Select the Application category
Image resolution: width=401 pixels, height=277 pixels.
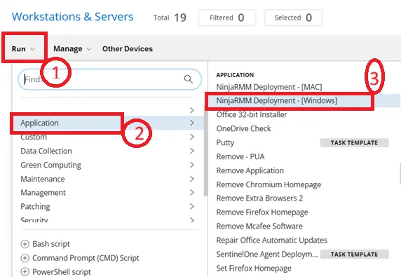coord(107,123)
